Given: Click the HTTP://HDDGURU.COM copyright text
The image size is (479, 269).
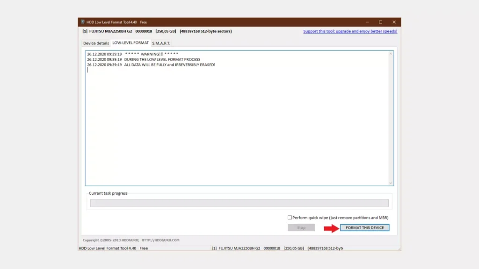Looking at the screenshot, I should point(160,240).
